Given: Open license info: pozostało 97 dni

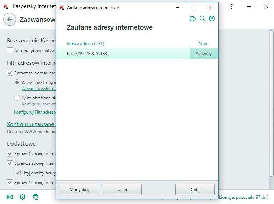Looking at the screenshot, I should [243, 197].
